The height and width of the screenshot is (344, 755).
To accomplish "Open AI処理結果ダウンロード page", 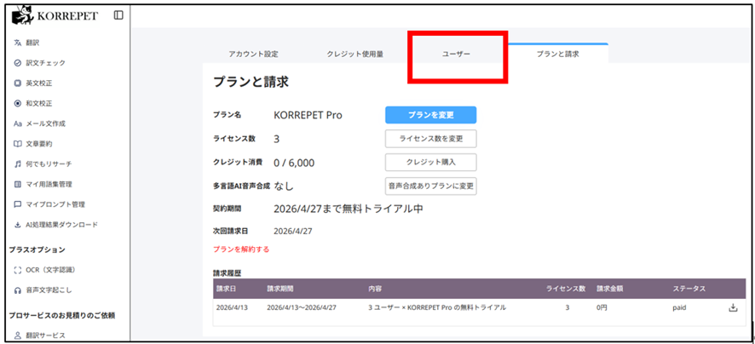I will 61,225.
